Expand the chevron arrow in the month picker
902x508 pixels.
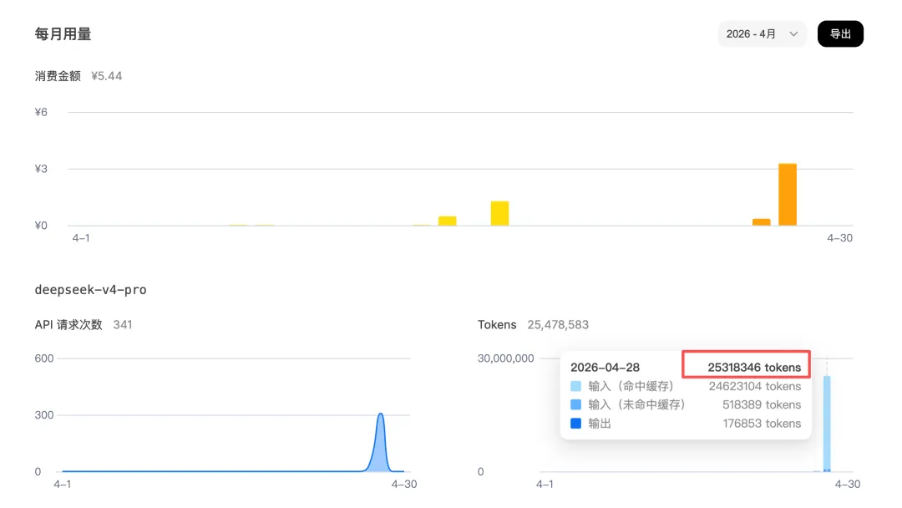coord(793,34)
